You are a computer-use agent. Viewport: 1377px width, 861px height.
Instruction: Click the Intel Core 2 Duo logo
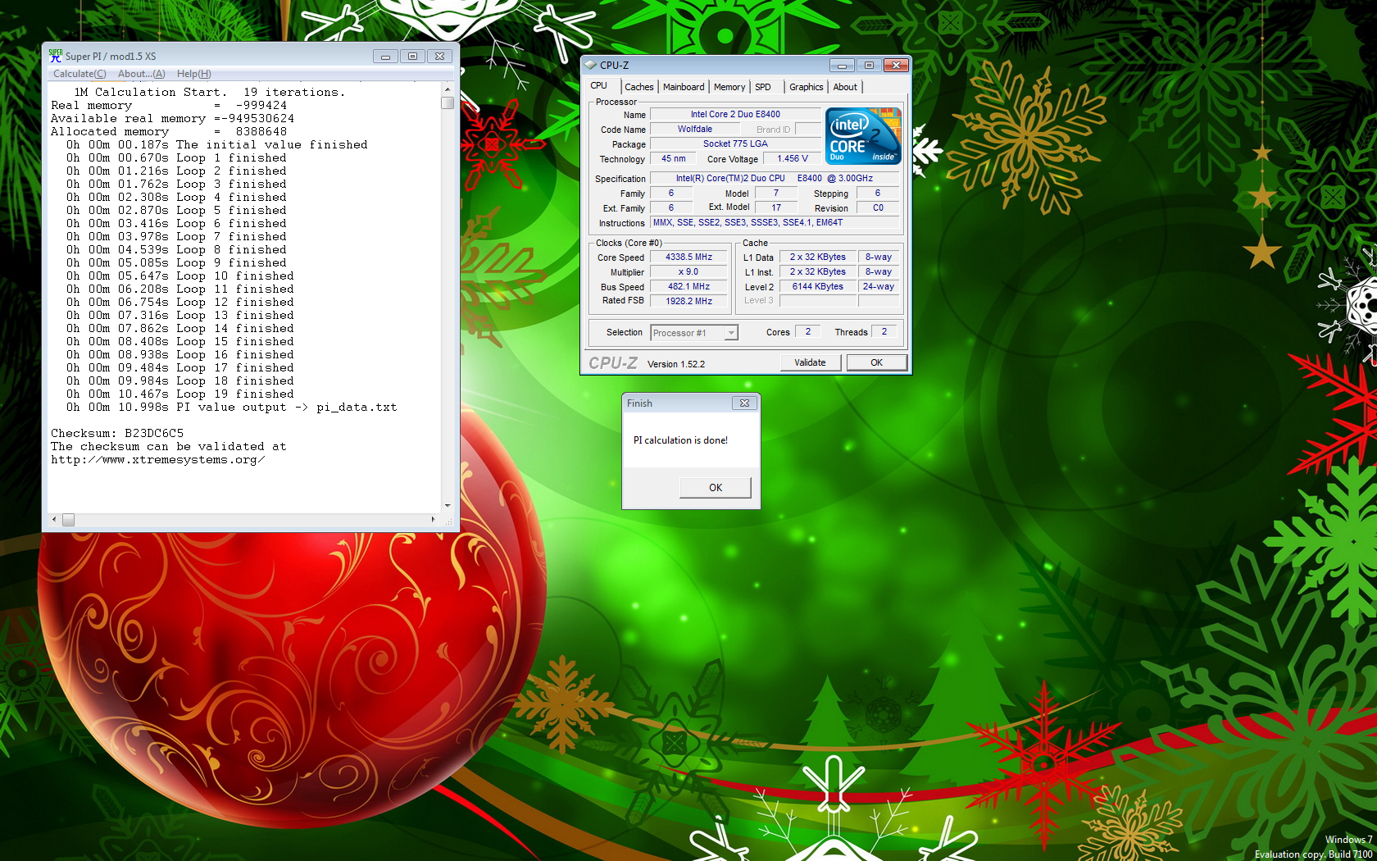(x=863, y=135)
